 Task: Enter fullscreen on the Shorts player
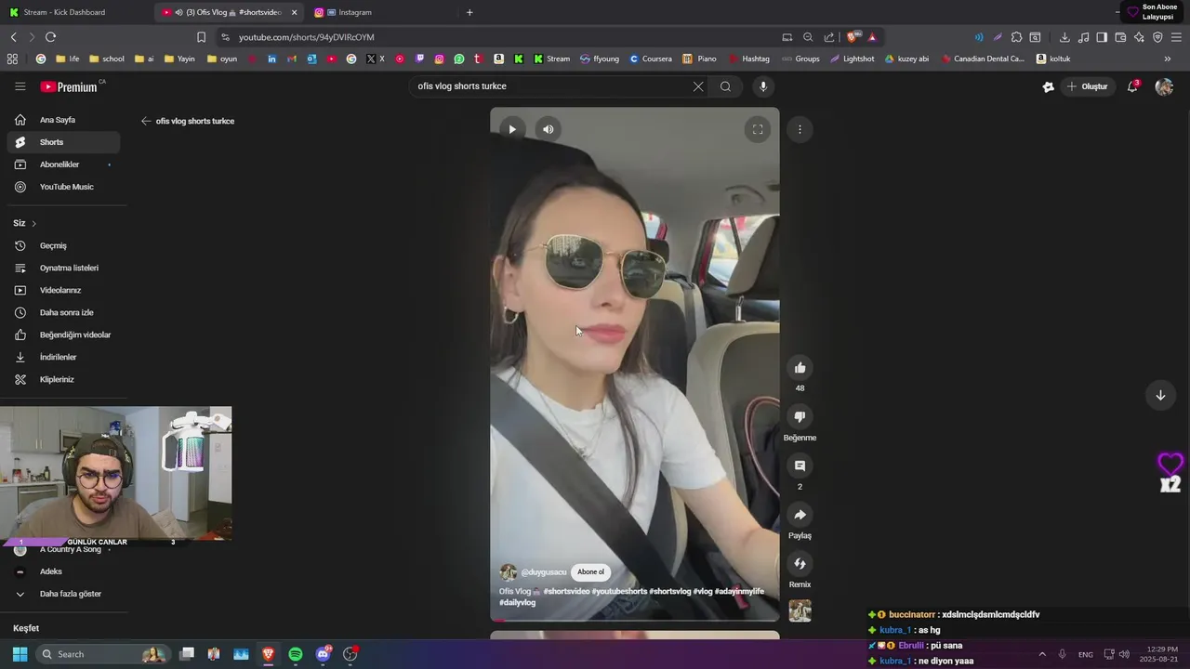pyautogui.click(x=758, y=129)
